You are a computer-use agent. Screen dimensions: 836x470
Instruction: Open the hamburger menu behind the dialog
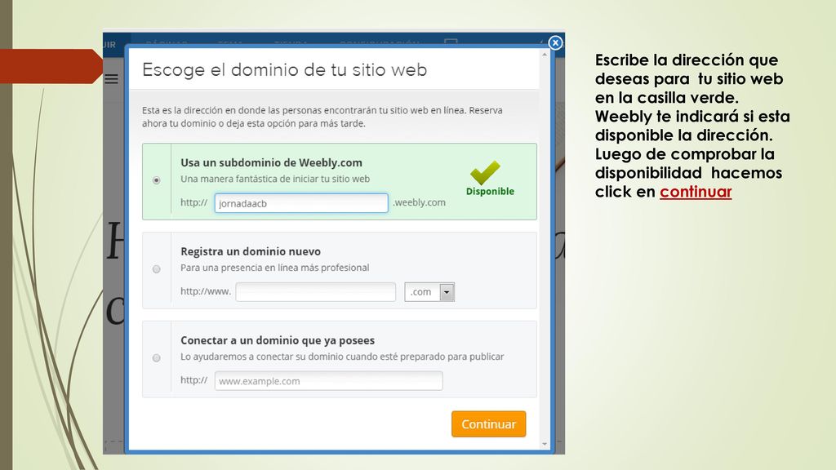click(x=111, y=79)
